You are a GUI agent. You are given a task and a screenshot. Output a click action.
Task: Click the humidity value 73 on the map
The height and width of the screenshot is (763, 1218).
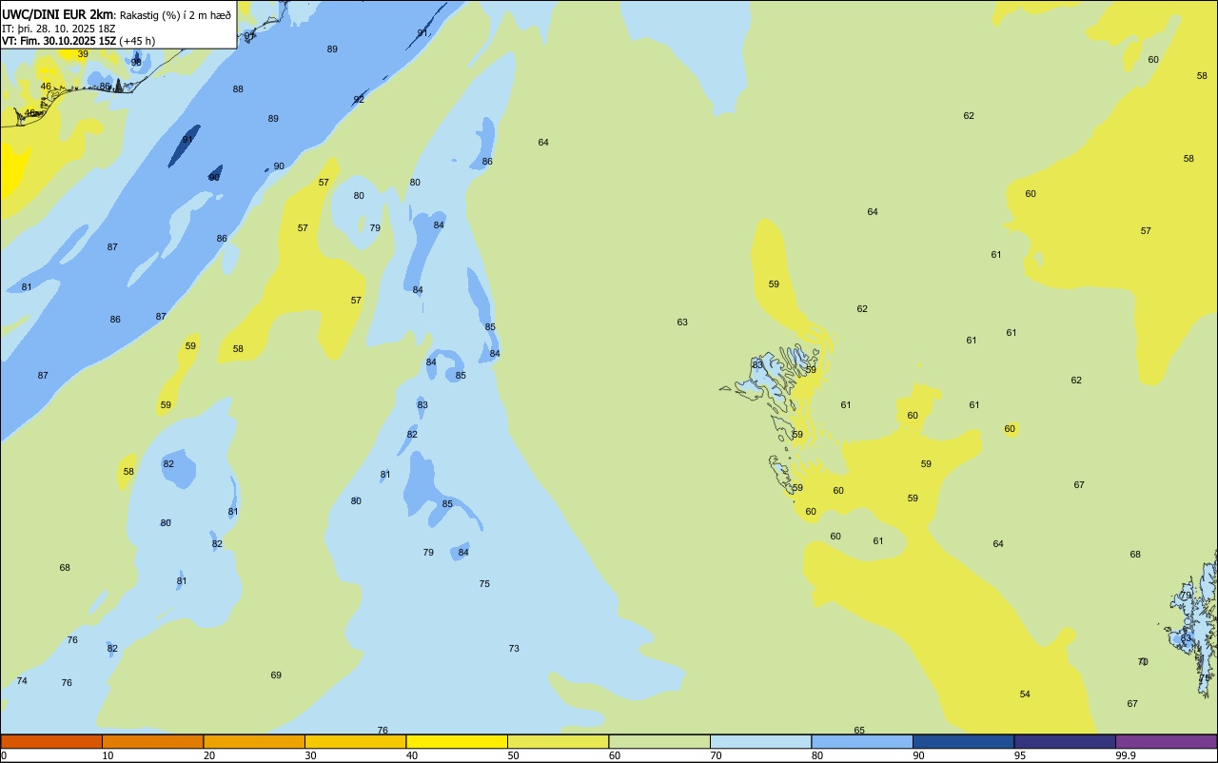point(514,649)
